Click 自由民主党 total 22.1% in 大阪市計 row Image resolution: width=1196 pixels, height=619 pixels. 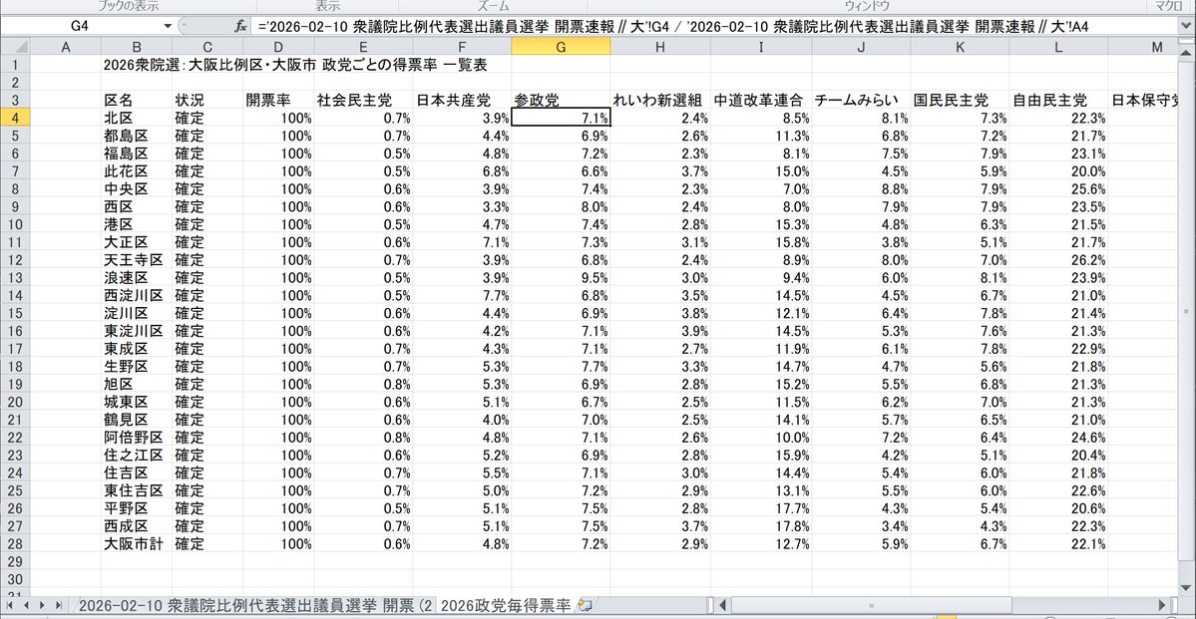click(x=1058, y=544)
